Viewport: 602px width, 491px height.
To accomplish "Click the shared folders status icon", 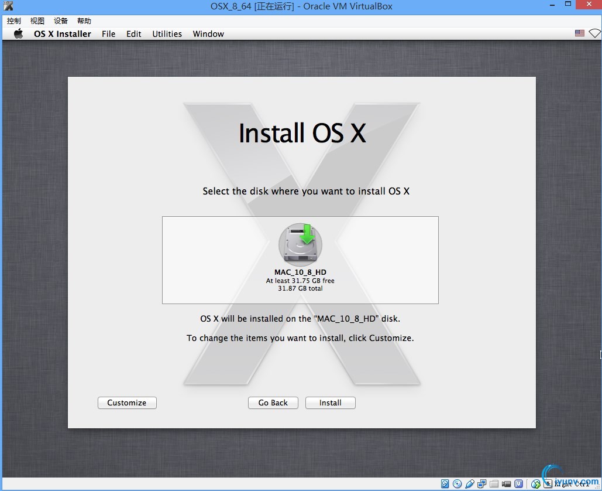I will pos(494,484).
